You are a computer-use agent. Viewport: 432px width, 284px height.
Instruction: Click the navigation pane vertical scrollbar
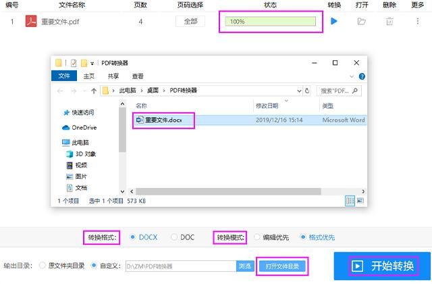(122, 130)
